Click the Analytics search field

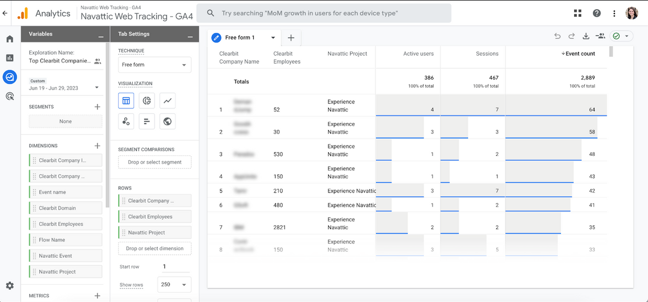(x=324, y=13)
